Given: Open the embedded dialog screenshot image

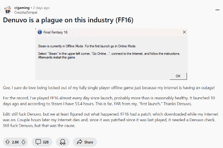Looking at the screenshot, I should click(x=111, y=54).
